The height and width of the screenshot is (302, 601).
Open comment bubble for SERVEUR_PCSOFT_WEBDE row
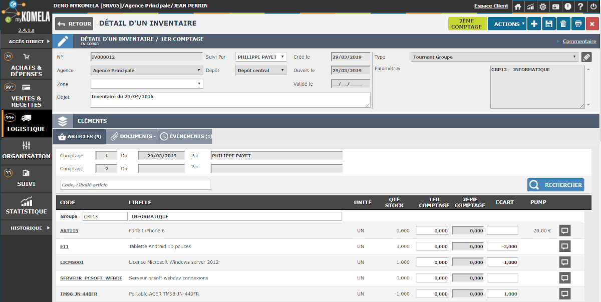[x=565, y=278]
